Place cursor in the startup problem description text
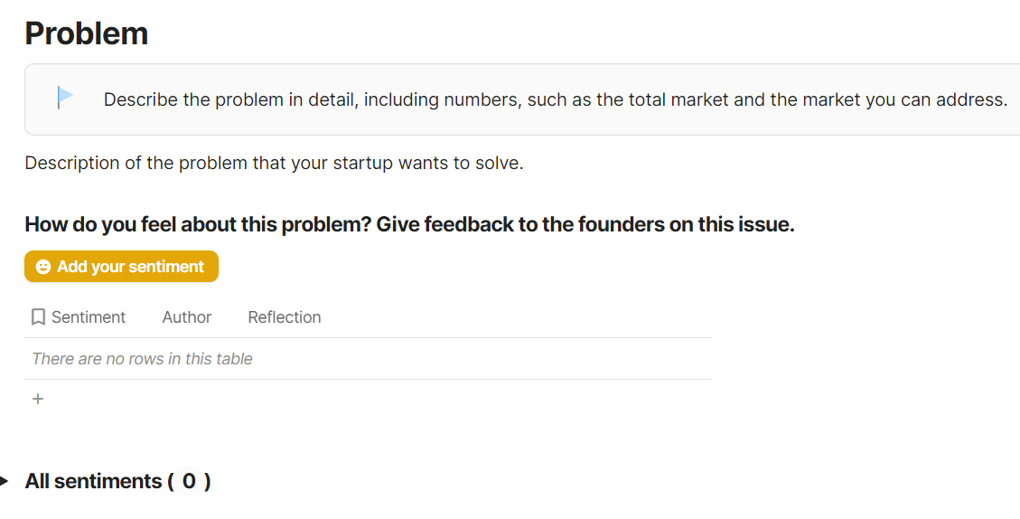The image size is (1020, 519). [274, 164]
